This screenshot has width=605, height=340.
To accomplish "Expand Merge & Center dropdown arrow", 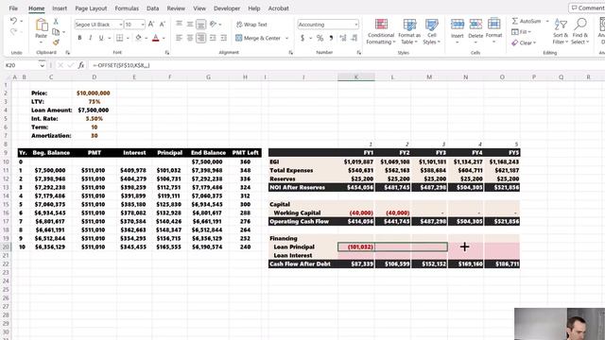I will pos(286,38).
